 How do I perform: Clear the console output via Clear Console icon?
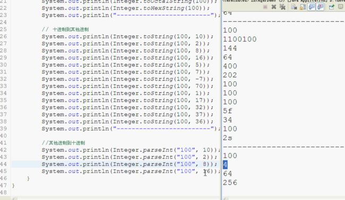pyautogui.click(x=294, y=7)
